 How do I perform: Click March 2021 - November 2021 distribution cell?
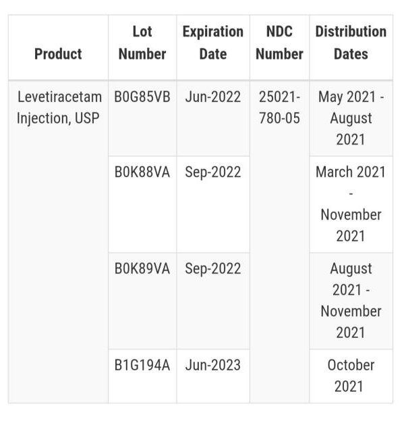351,204
